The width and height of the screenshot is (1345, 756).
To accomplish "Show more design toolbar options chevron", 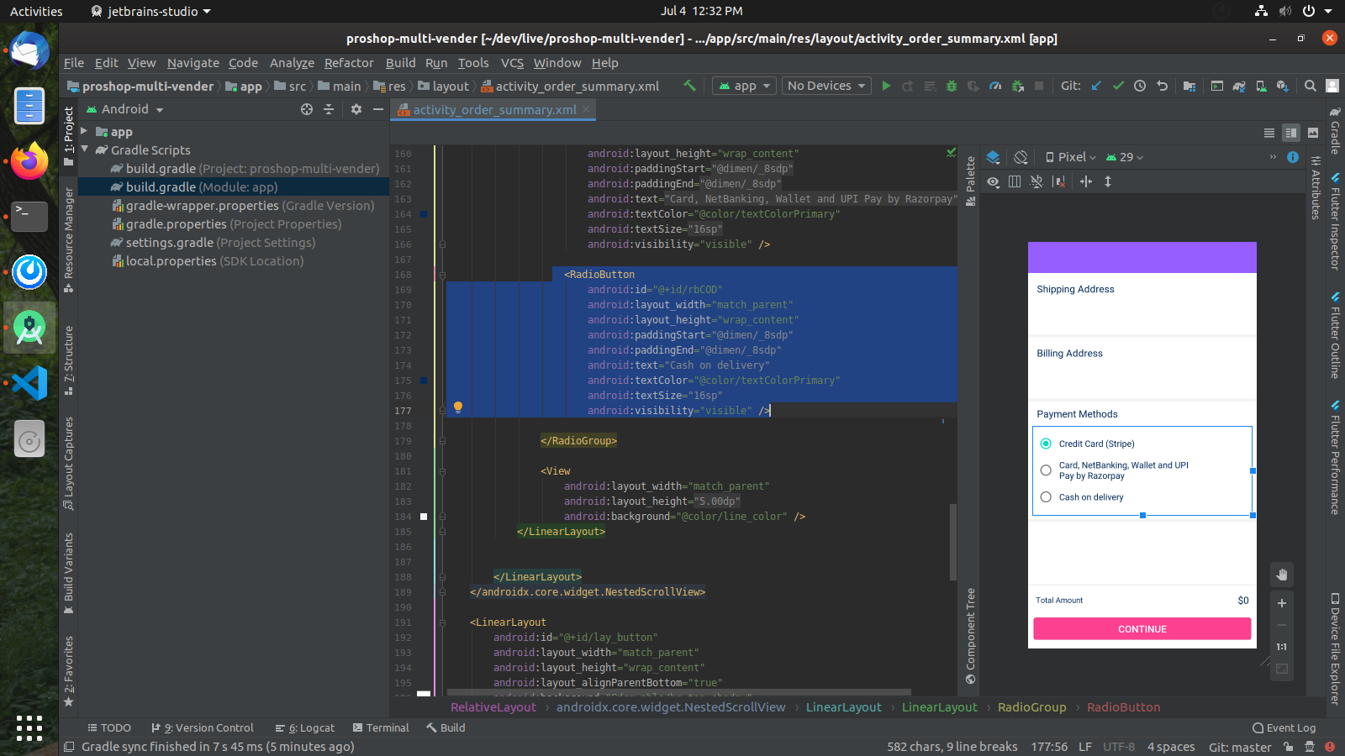I will click(1272, 157).
